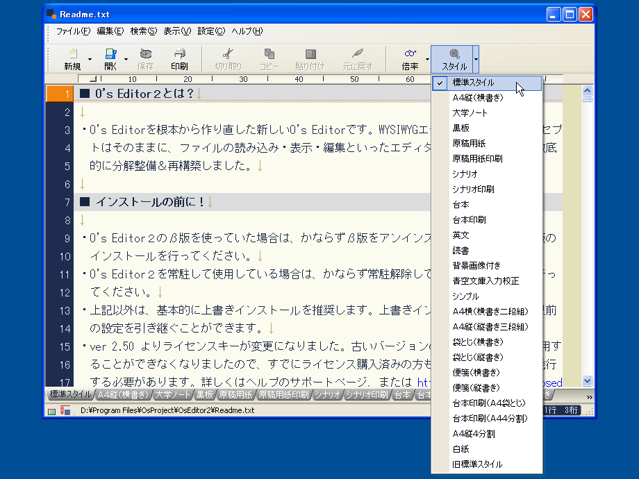Open the 設定(C) menu
The width and height of the screenshot is (639, 479).
[x=211, y=31]
